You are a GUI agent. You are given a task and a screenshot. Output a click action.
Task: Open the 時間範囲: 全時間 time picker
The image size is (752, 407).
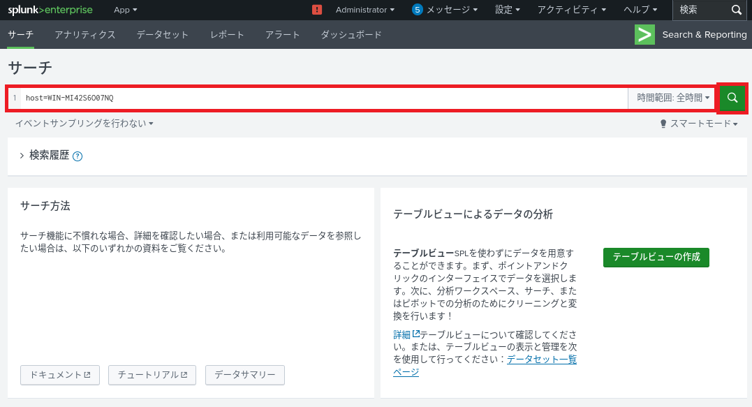[672, 98]
